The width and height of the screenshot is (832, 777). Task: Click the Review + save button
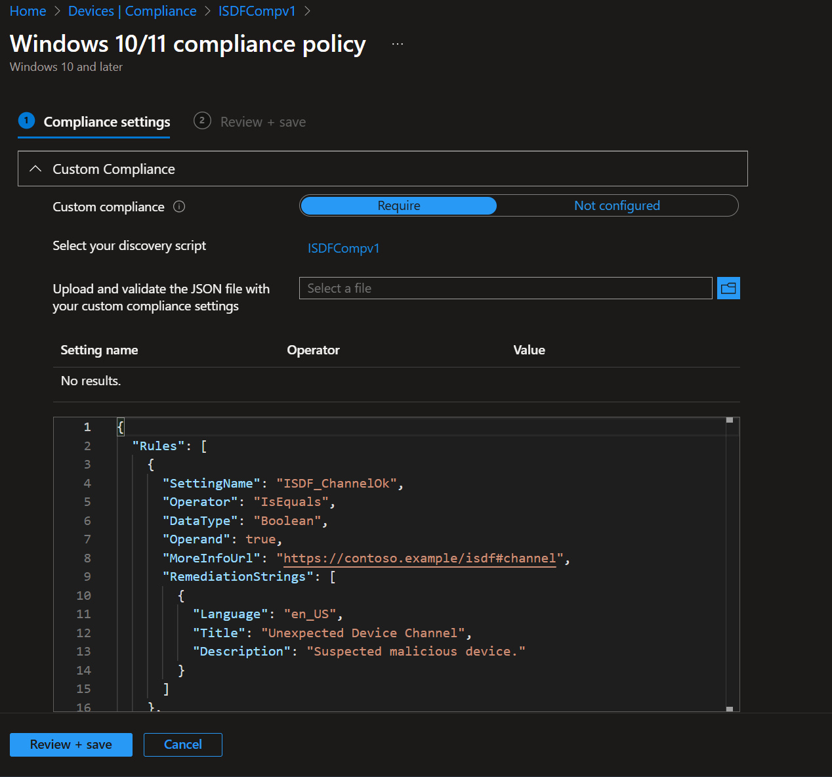pyautogui.click(x=71, y=745)
